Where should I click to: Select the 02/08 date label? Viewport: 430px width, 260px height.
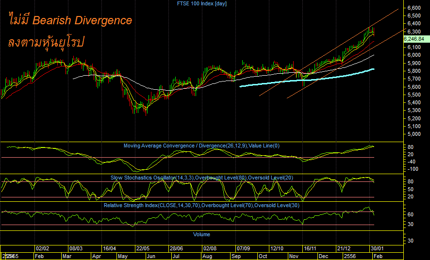pos(210,249)
